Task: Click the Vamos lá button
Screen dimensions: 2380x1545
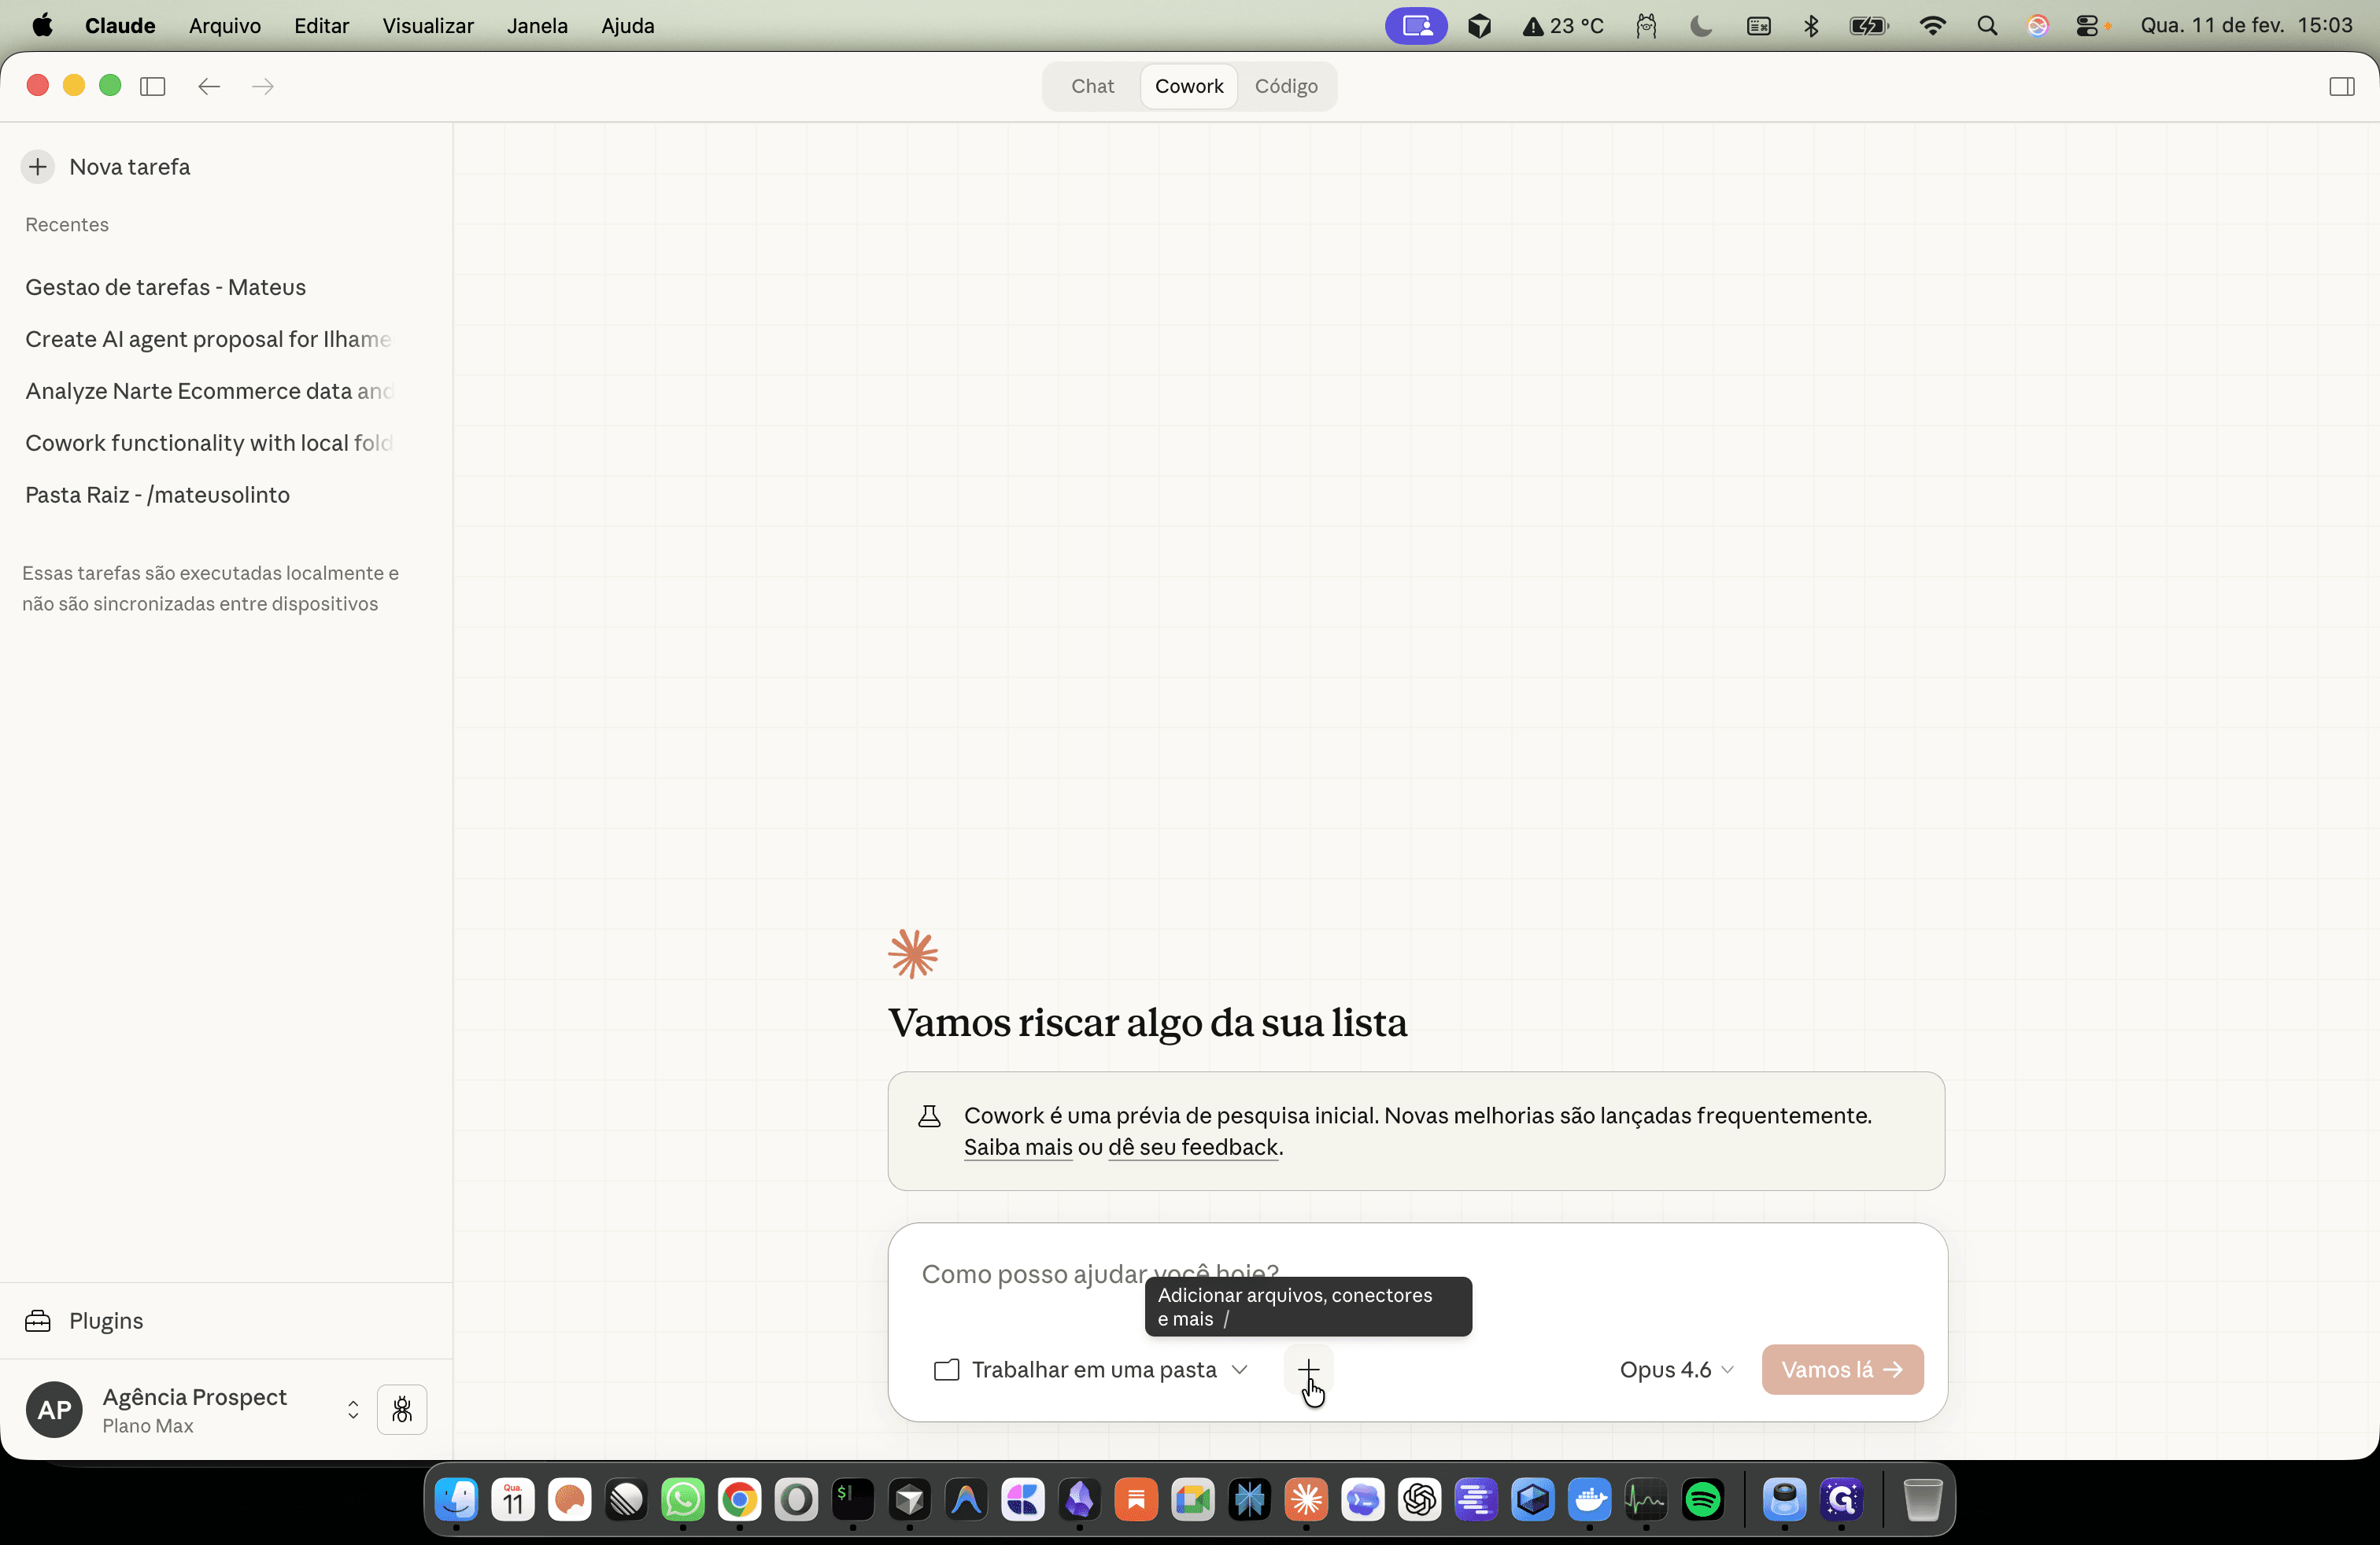Action: [1842, 1369]
